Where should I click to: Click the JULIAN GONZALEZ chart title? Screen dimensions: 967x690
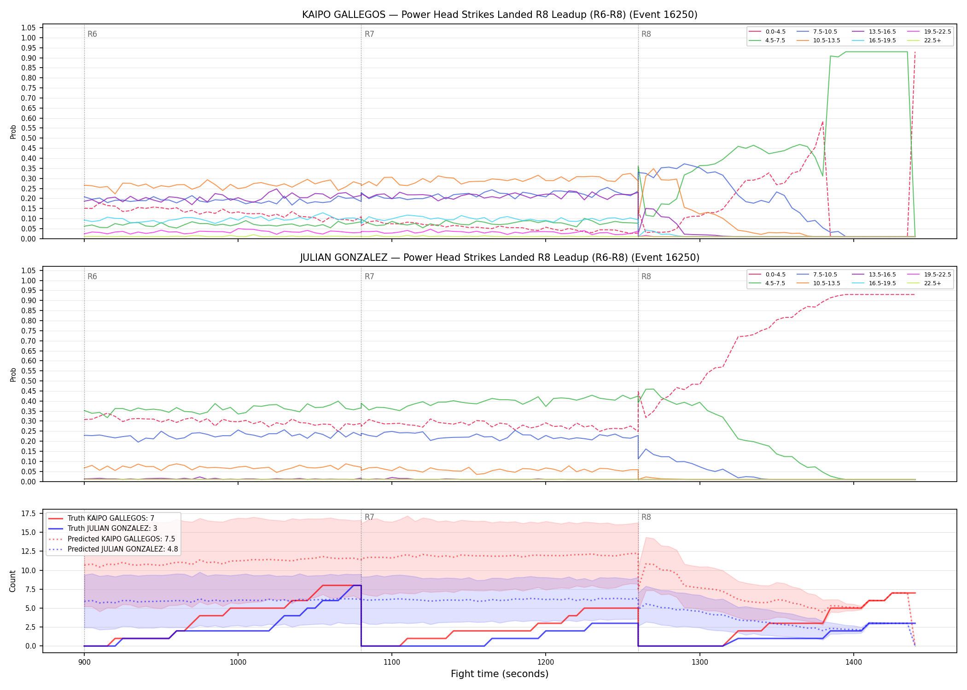500,258
